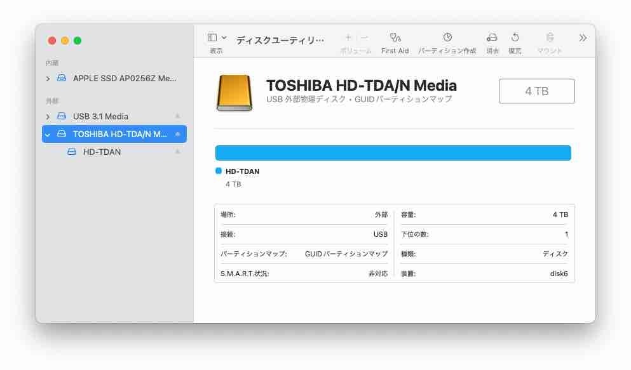Screen dimensions: 631x370
Task: Click the orange external drive image
Action: pyautogui.click(x=234, y=93)
